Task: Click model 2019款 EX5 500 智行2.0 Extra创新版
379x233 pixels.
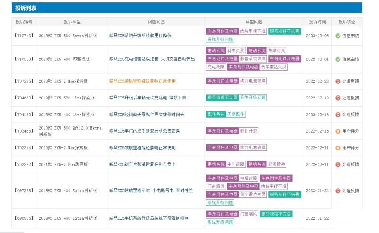Action: click(70, 131)
